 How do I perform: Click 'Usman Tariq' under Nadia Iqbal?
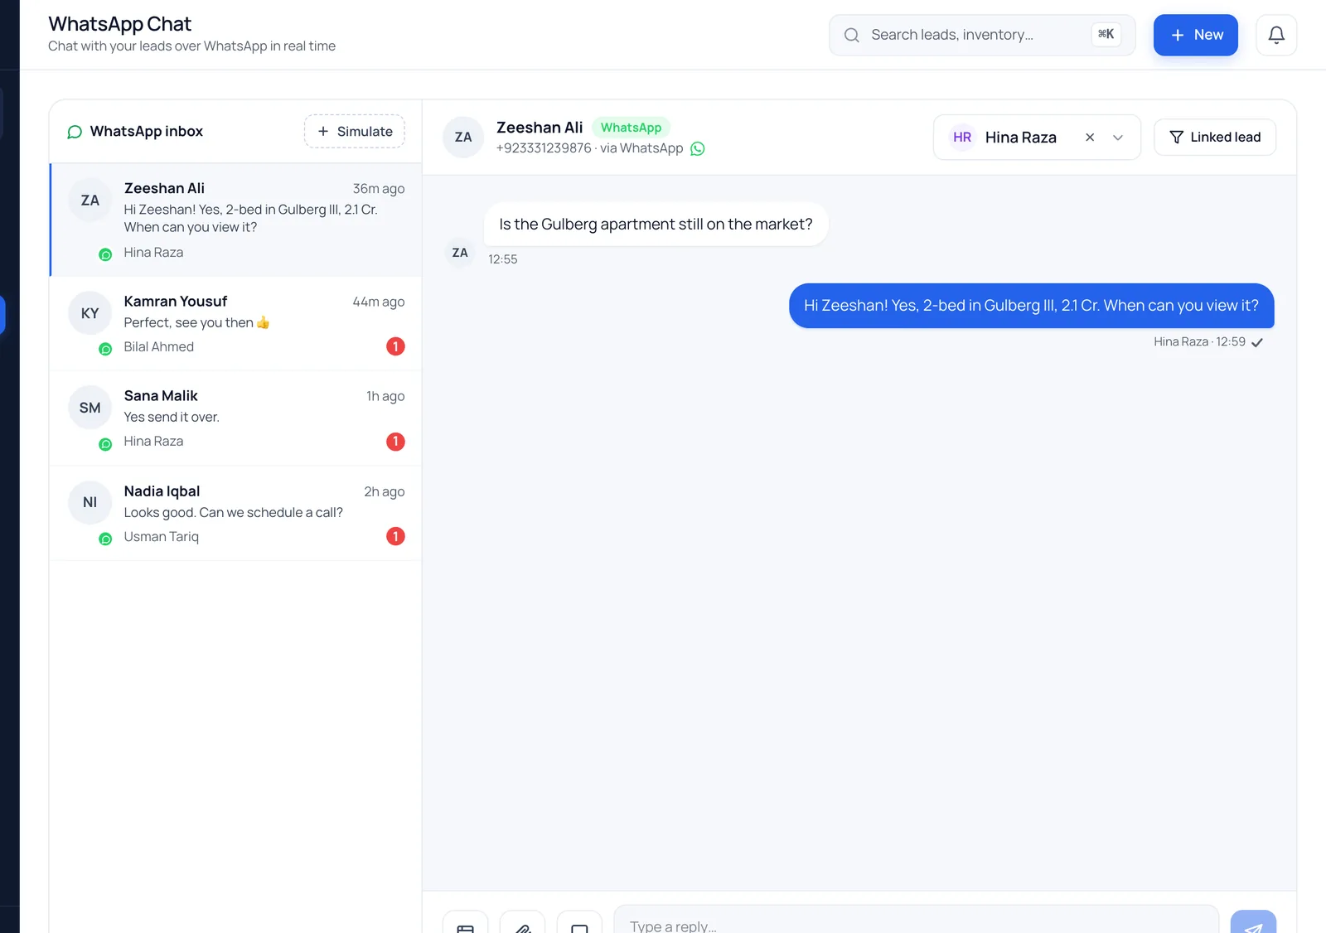click(162, 537)
